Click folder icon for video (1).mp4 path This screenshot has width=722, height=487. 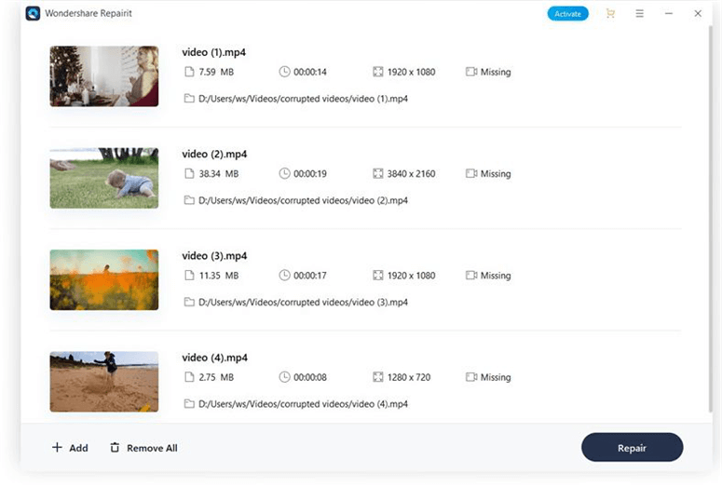click(x=189, y=99)
